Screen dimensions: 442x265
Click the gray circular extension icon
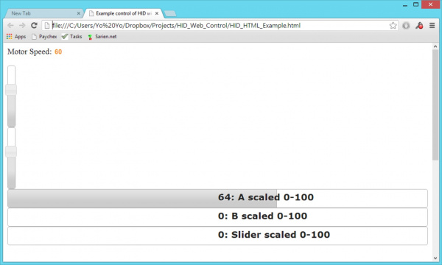point(406,26)
